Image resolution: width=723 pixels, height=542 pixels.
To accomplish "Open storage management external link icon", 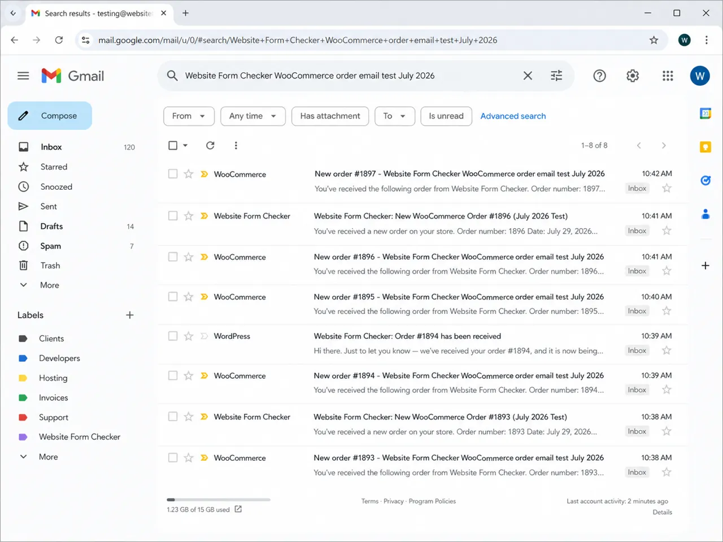I will tap(238, 509).
